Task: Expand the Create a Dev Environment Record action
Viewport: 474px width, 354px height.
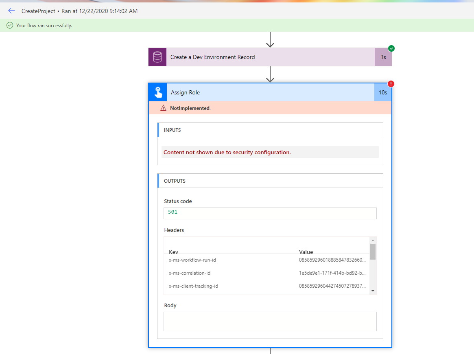Action: (x=270, y=57)
